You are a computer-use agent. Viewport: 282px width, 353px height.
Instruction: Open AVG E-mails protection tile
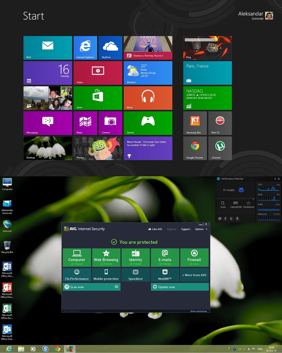165,258
